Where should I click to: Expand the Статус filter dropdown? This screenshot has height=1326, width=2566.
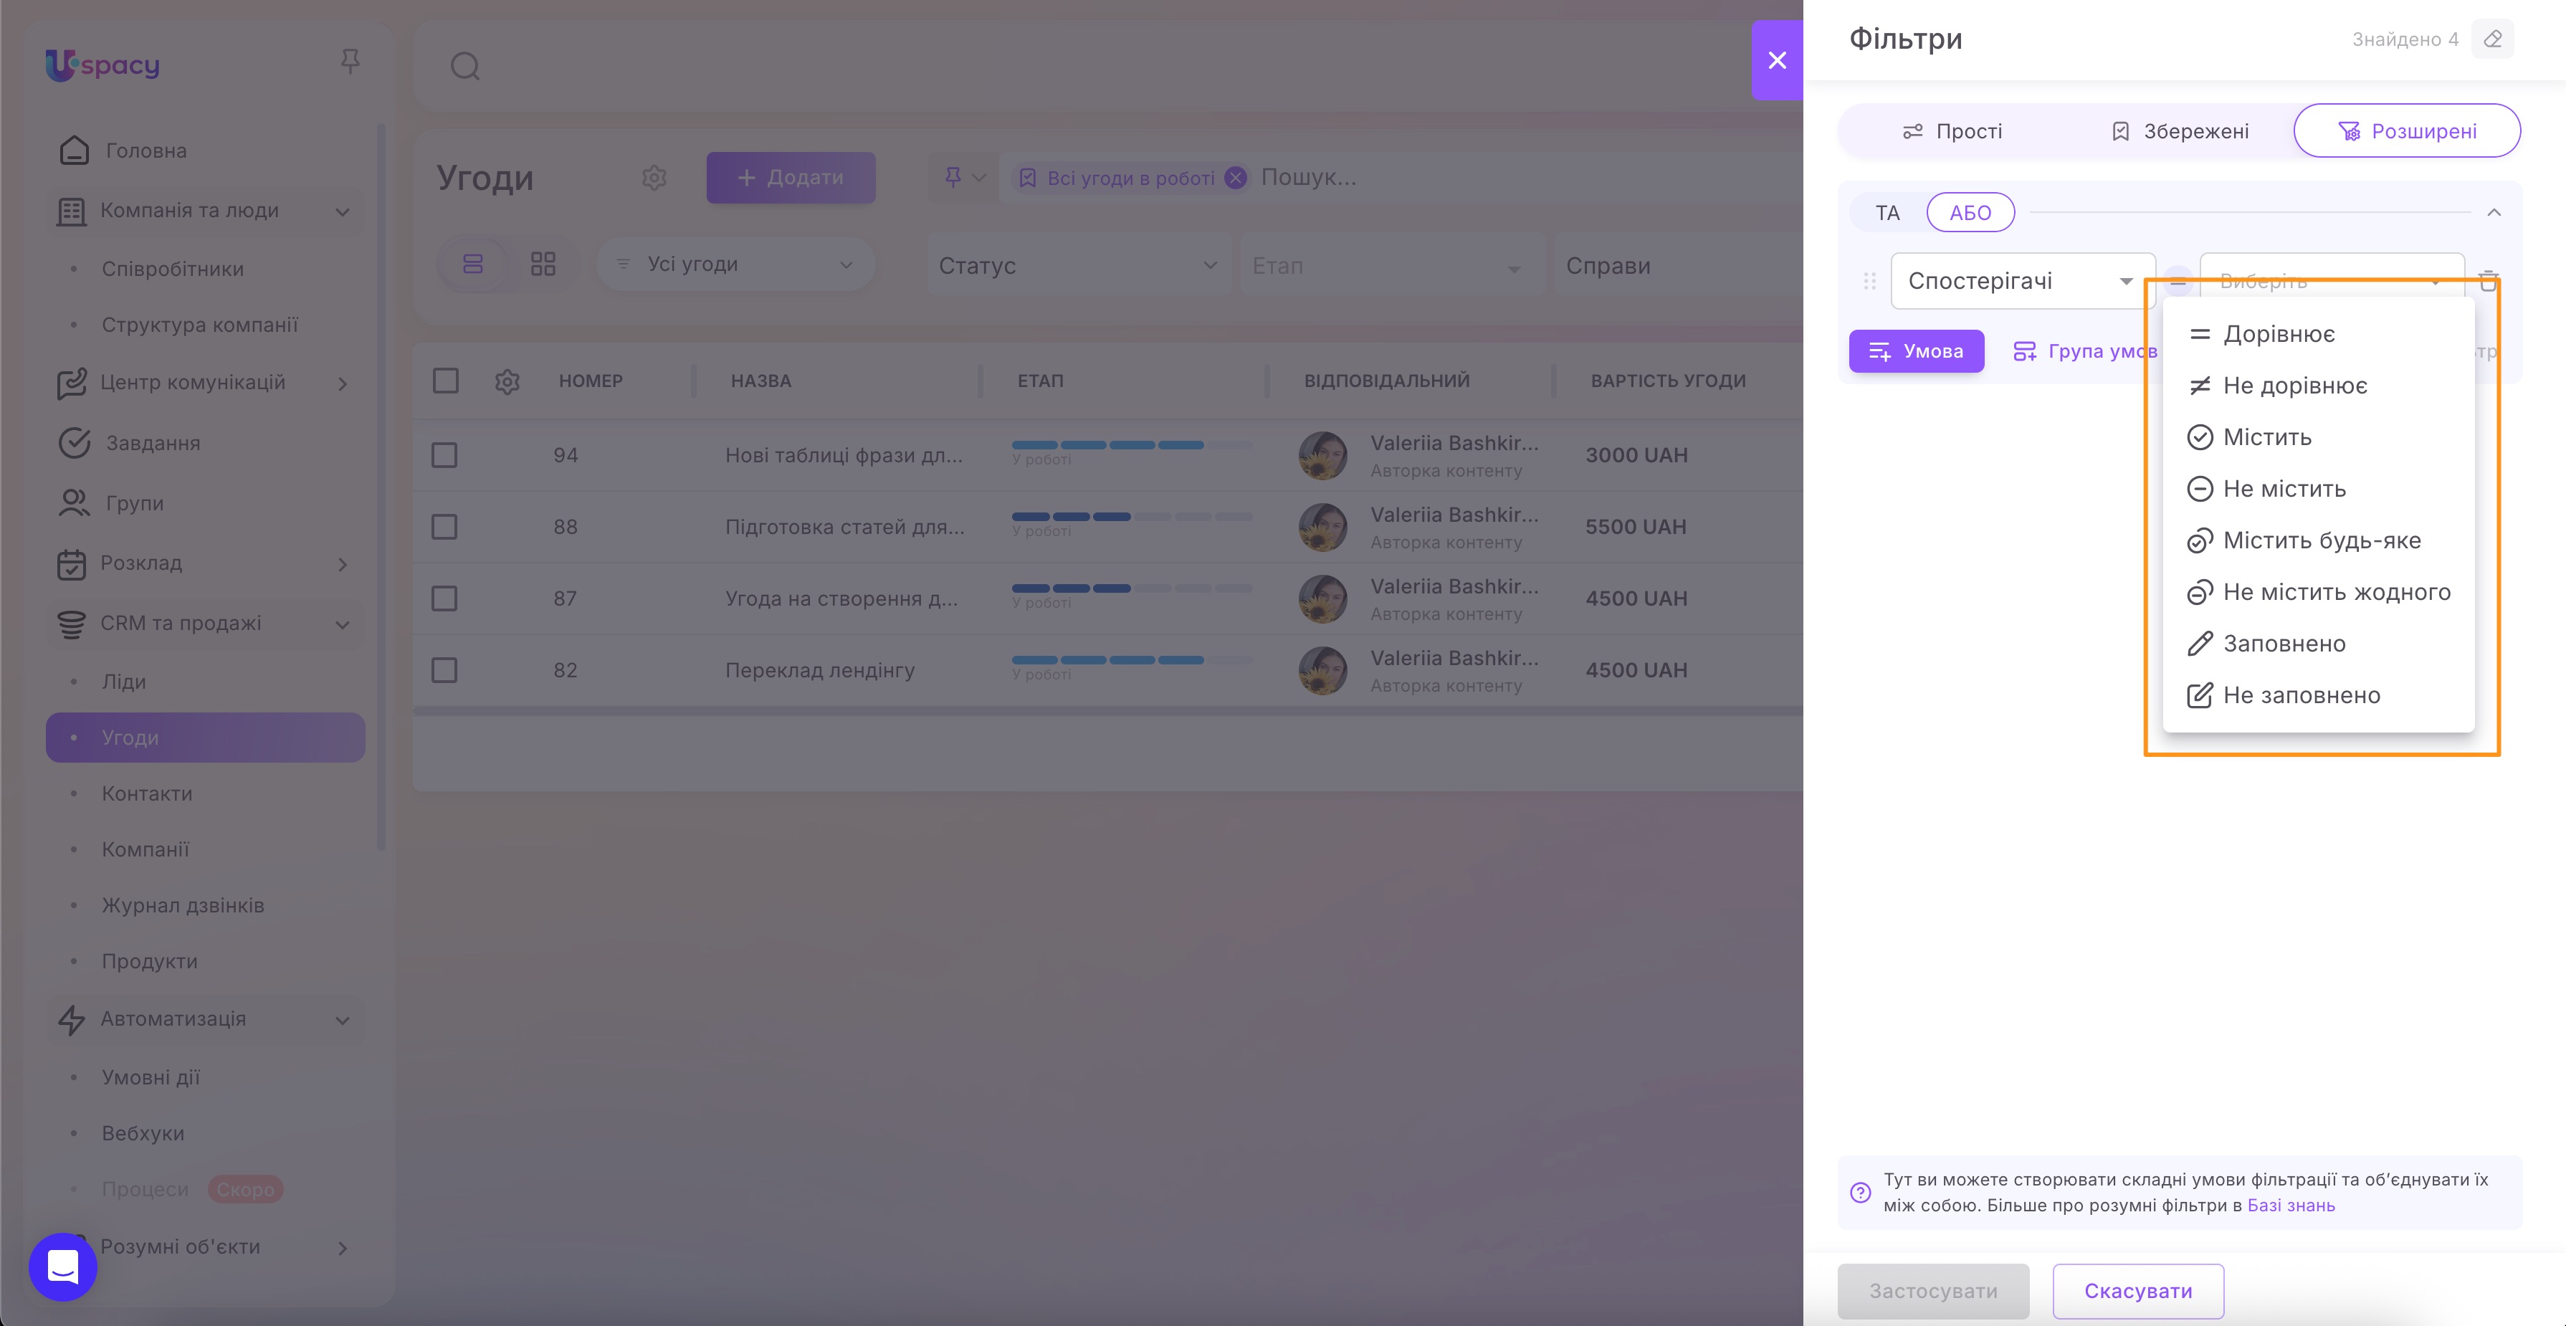[x=1077, y=266]
